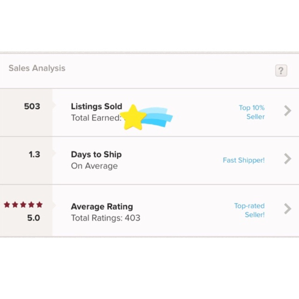Screen dimensions: 299x299
Task: Expand the Listings Sold row chevron
Action: [288, 111]
